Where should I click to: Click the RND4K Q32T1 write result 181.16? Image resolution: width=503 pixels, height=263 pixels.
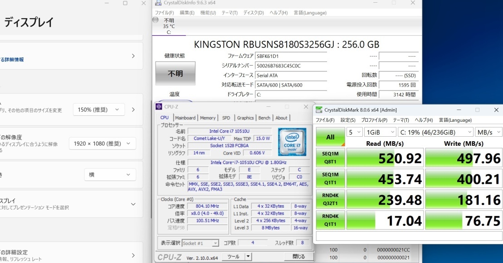[464, 200]
